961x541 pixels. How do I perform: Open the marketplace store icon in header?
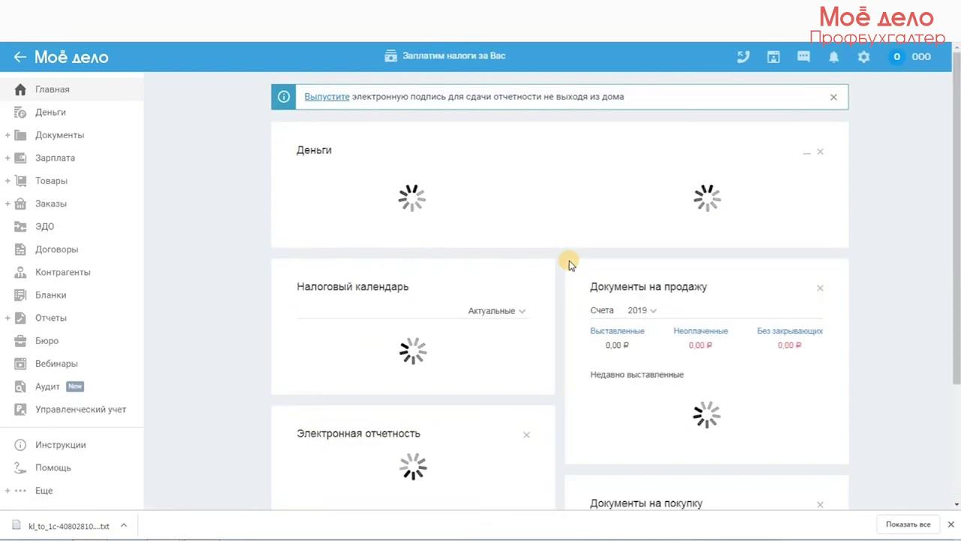pyautogui.click(x=773, y=56)
